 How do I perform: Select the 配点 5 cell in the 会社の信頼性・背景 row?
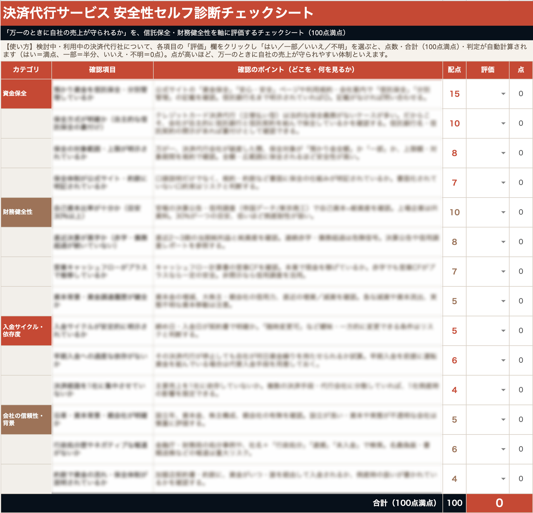click(x=455, y=420)
